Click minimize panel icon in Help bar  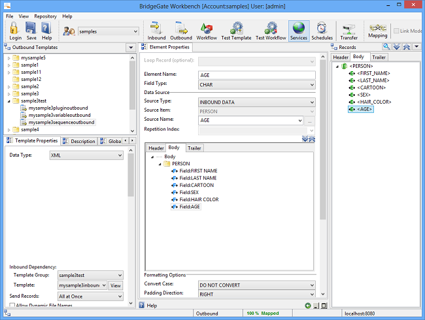(316, 306)
